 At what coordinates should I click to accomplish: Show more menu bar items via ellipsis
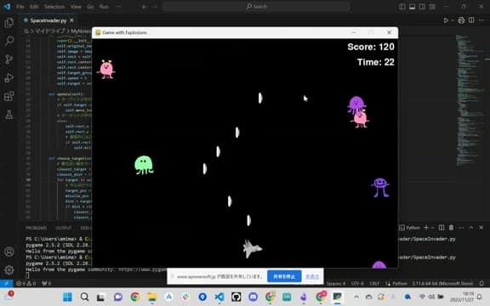click(x=118, y=7)
